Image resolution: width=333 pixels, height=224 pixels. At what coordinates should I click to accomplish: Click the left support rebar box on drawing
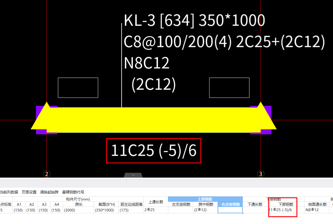tap(78, 88)
